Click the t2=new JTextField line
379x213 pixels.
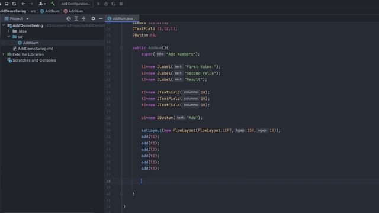tap(175, 99)
